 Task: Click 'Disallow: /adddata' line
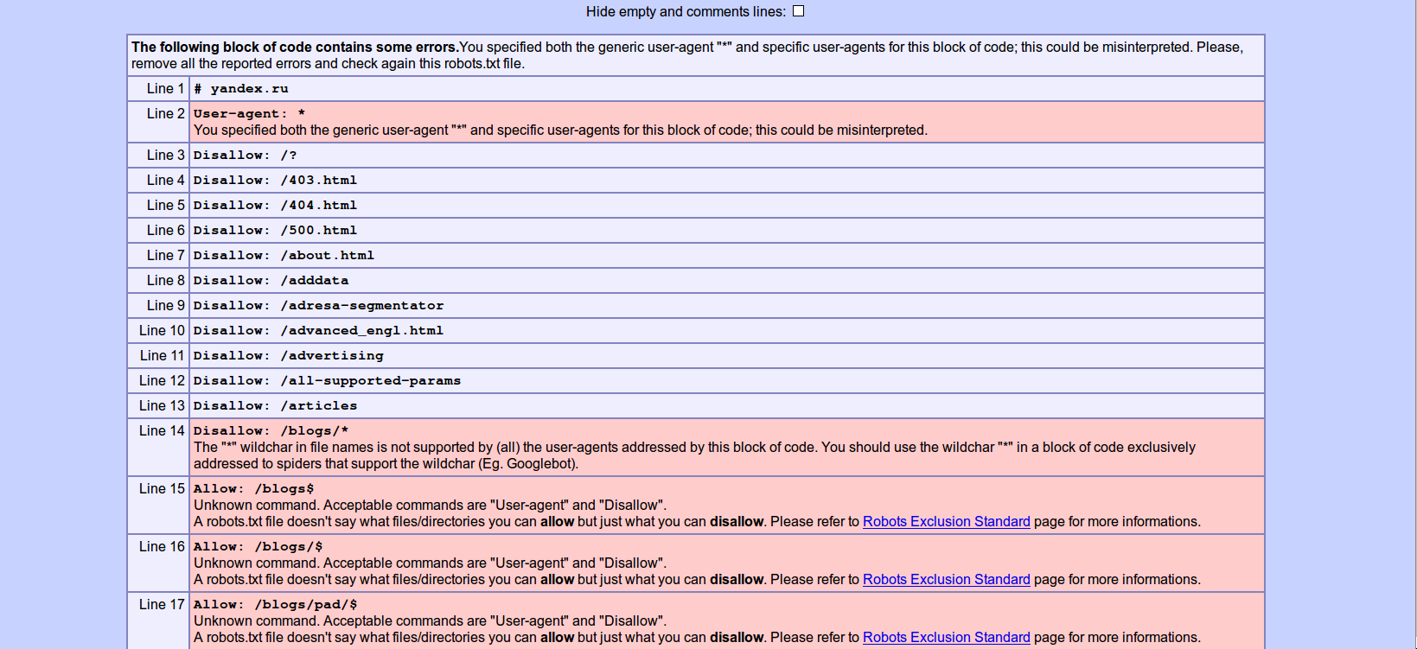(271, 281)
